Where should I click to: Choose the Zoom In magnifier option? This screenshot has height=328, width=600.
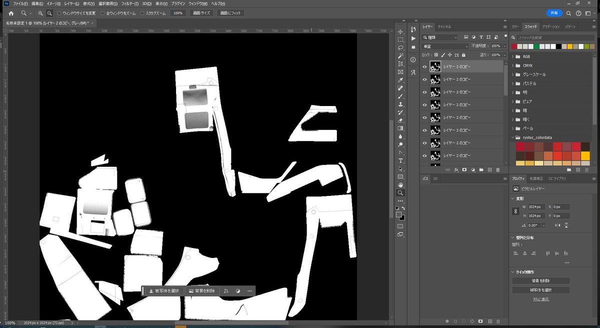tap(40, 13)
